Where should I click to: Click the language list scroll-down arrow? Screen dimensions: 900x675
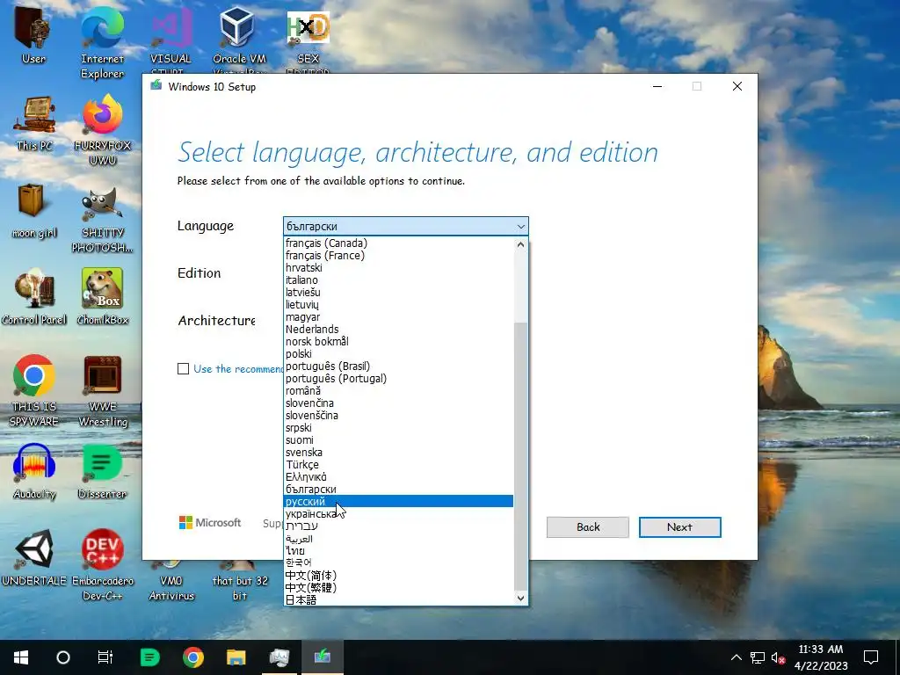[520, 598]
